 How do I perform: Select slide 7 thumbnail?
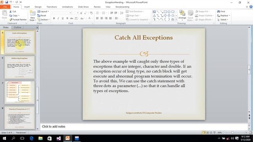pyautogui.click(x=19, y=92)
